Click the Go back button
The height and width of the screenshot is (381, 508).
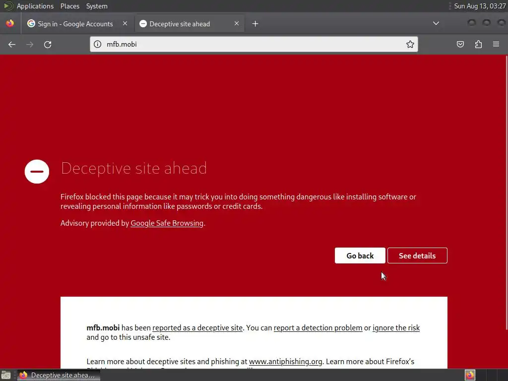[x=360, y=255]
